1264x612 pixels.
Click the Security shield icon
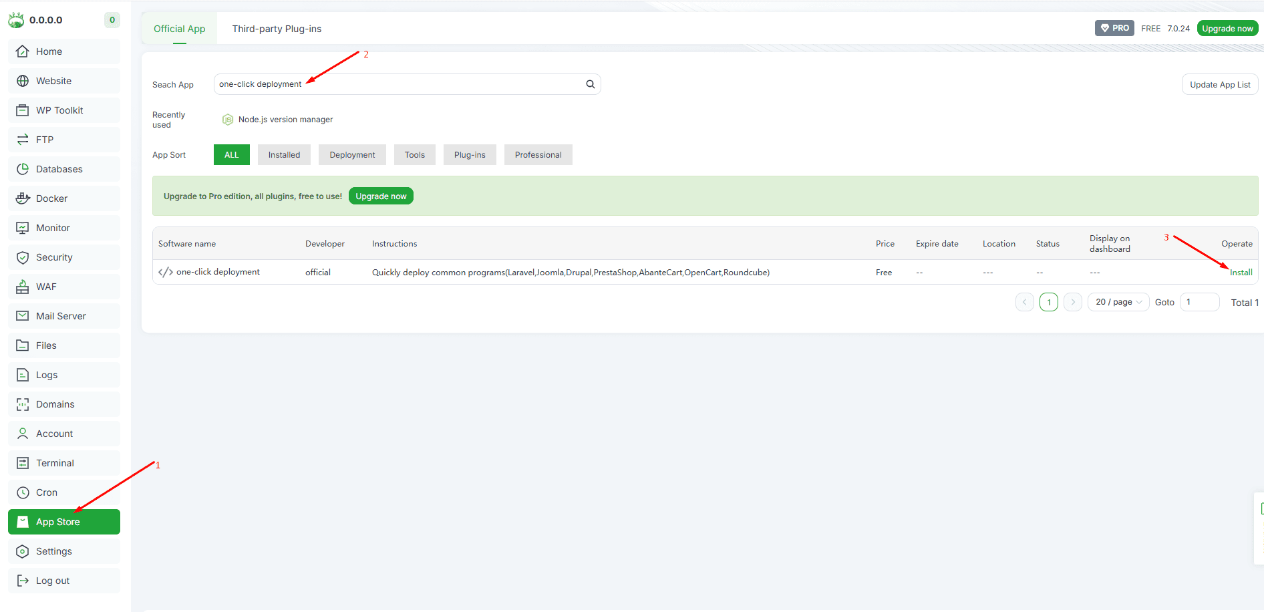pyautogui.click(x=23, y=257)
